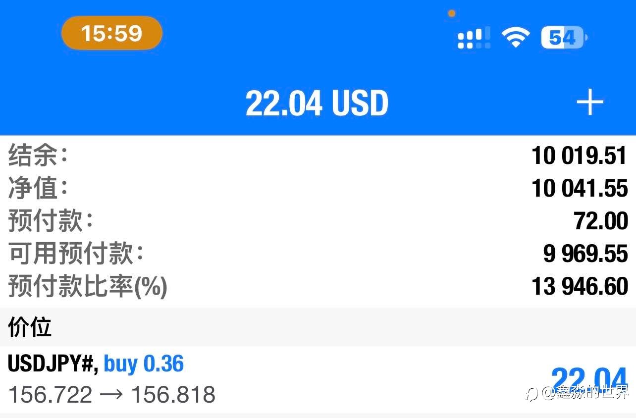Tap the orange 15:59 time pill
Image resolution: width=636 pixels, height=418 pixels.
pyautogui.click(x=111, y=33)
